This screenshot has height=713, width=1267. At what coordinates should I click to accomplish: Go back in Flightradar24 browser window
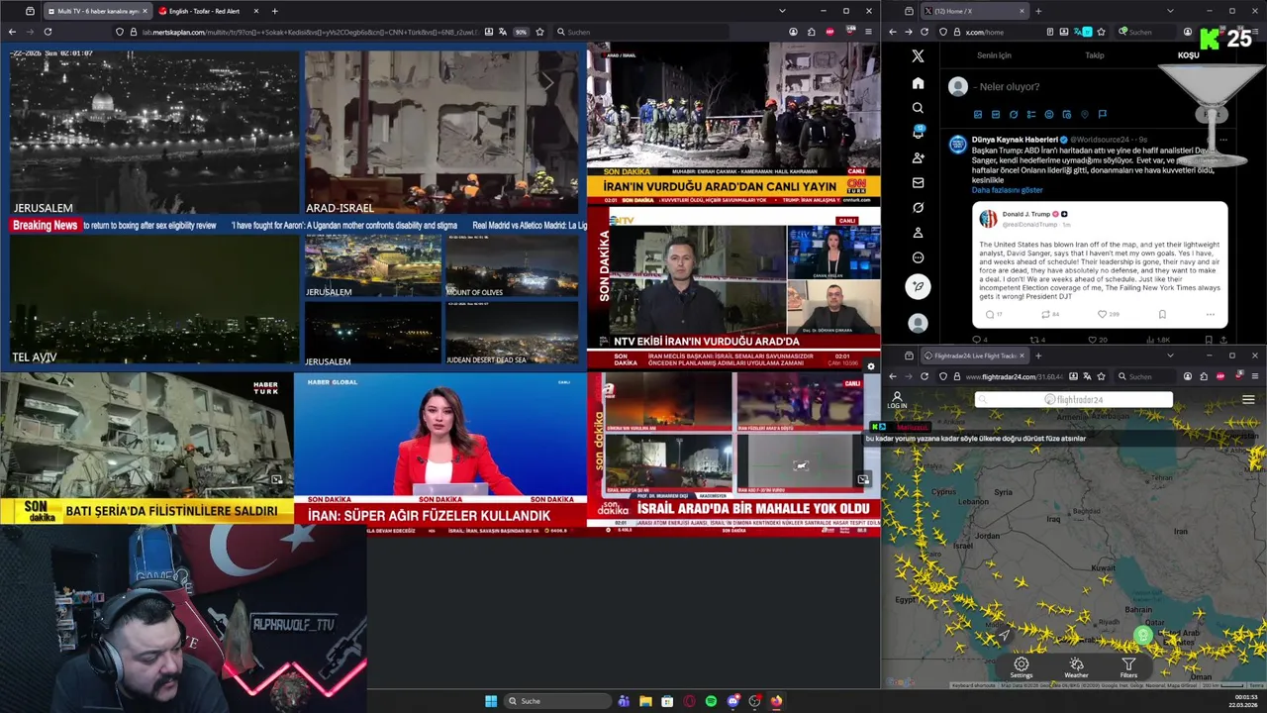pyautogui.click(x=892, y=376)
